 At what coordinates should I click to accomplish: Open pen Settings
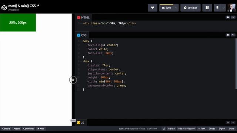point(190,8)
